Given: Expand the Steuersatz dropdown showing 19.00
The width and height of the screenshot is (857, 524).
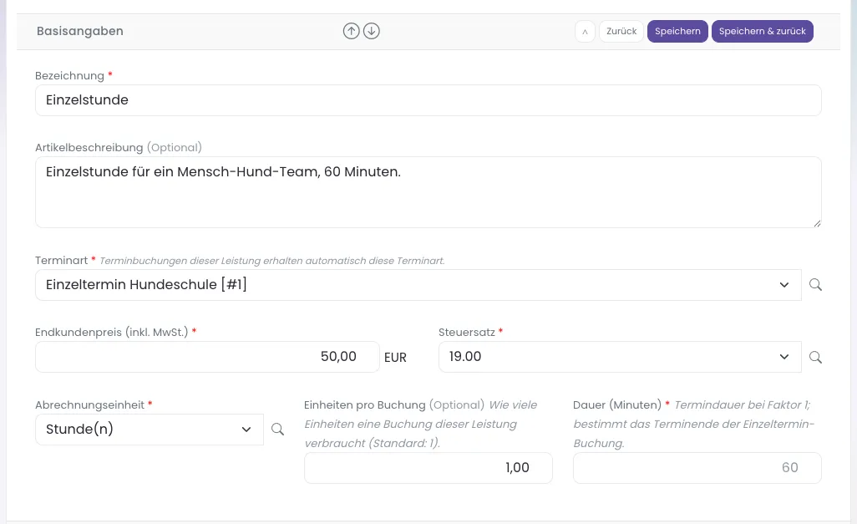Looking at the screenshot, I should pos(620,357).
